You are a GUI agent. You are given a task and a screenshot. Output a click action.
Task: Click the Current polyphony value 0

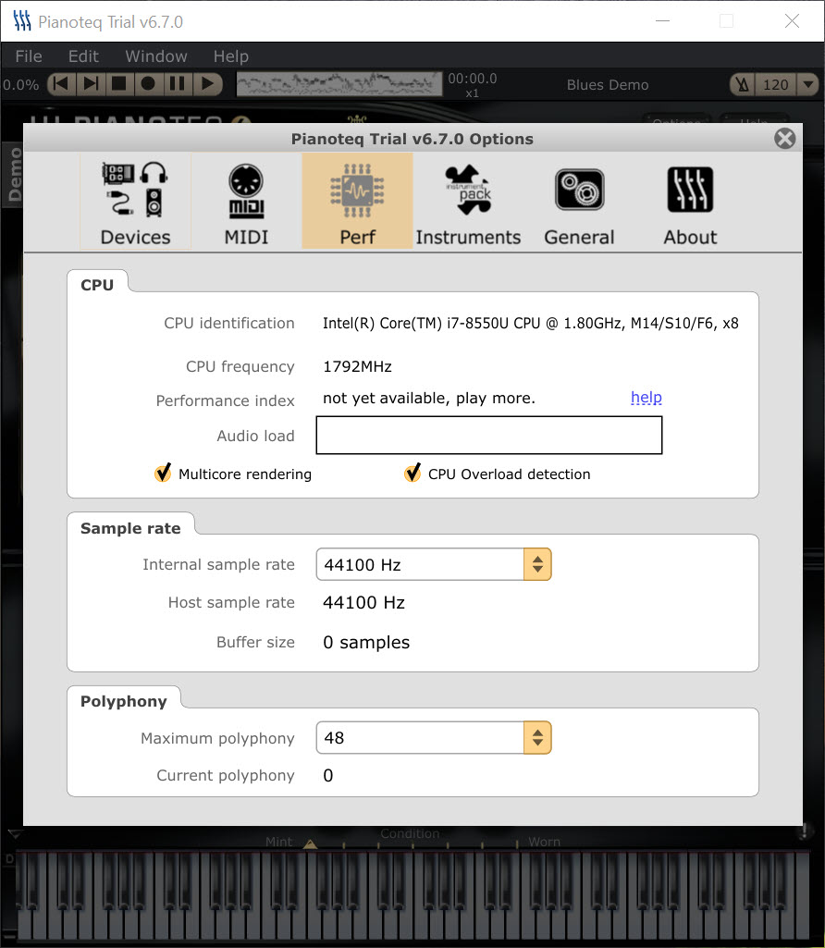coord(328,775)
